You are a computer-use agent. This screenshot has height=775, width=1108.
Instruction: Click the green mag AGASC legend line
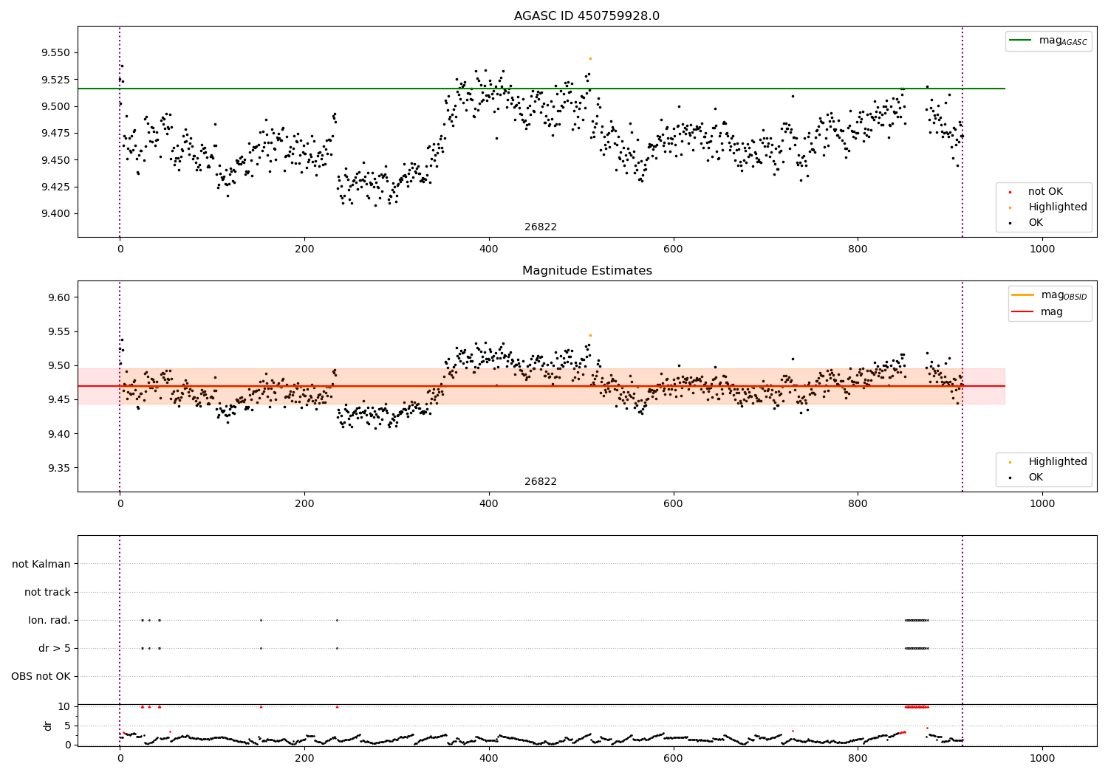coord(1021,41)
